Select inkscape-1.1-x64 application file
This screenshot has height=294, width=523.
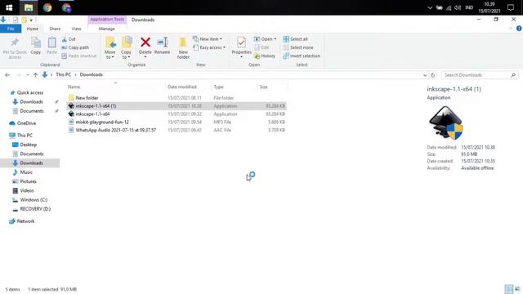coord(177,114)
